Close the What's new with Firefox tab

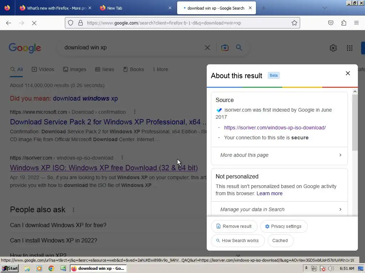90,8
